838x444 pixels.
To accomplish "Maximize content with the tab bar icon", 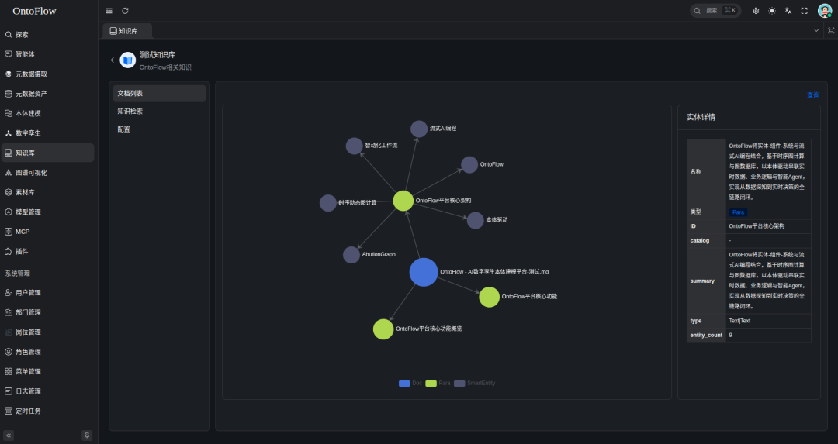I will point(831,30).
